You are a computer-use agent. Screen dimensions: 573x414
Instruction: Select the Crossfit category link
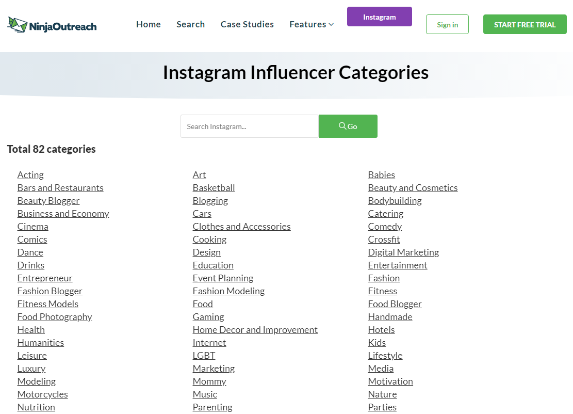click(x=384, y=240)
